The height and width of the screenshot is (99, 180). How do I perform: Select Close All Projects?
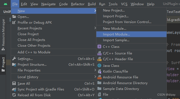pyautogui.click(x=53, y=40)
